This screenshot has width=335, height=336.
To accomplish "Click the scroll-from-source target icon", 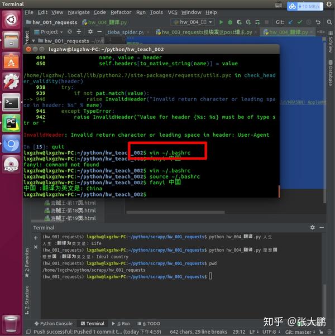I will coord(70,32).
